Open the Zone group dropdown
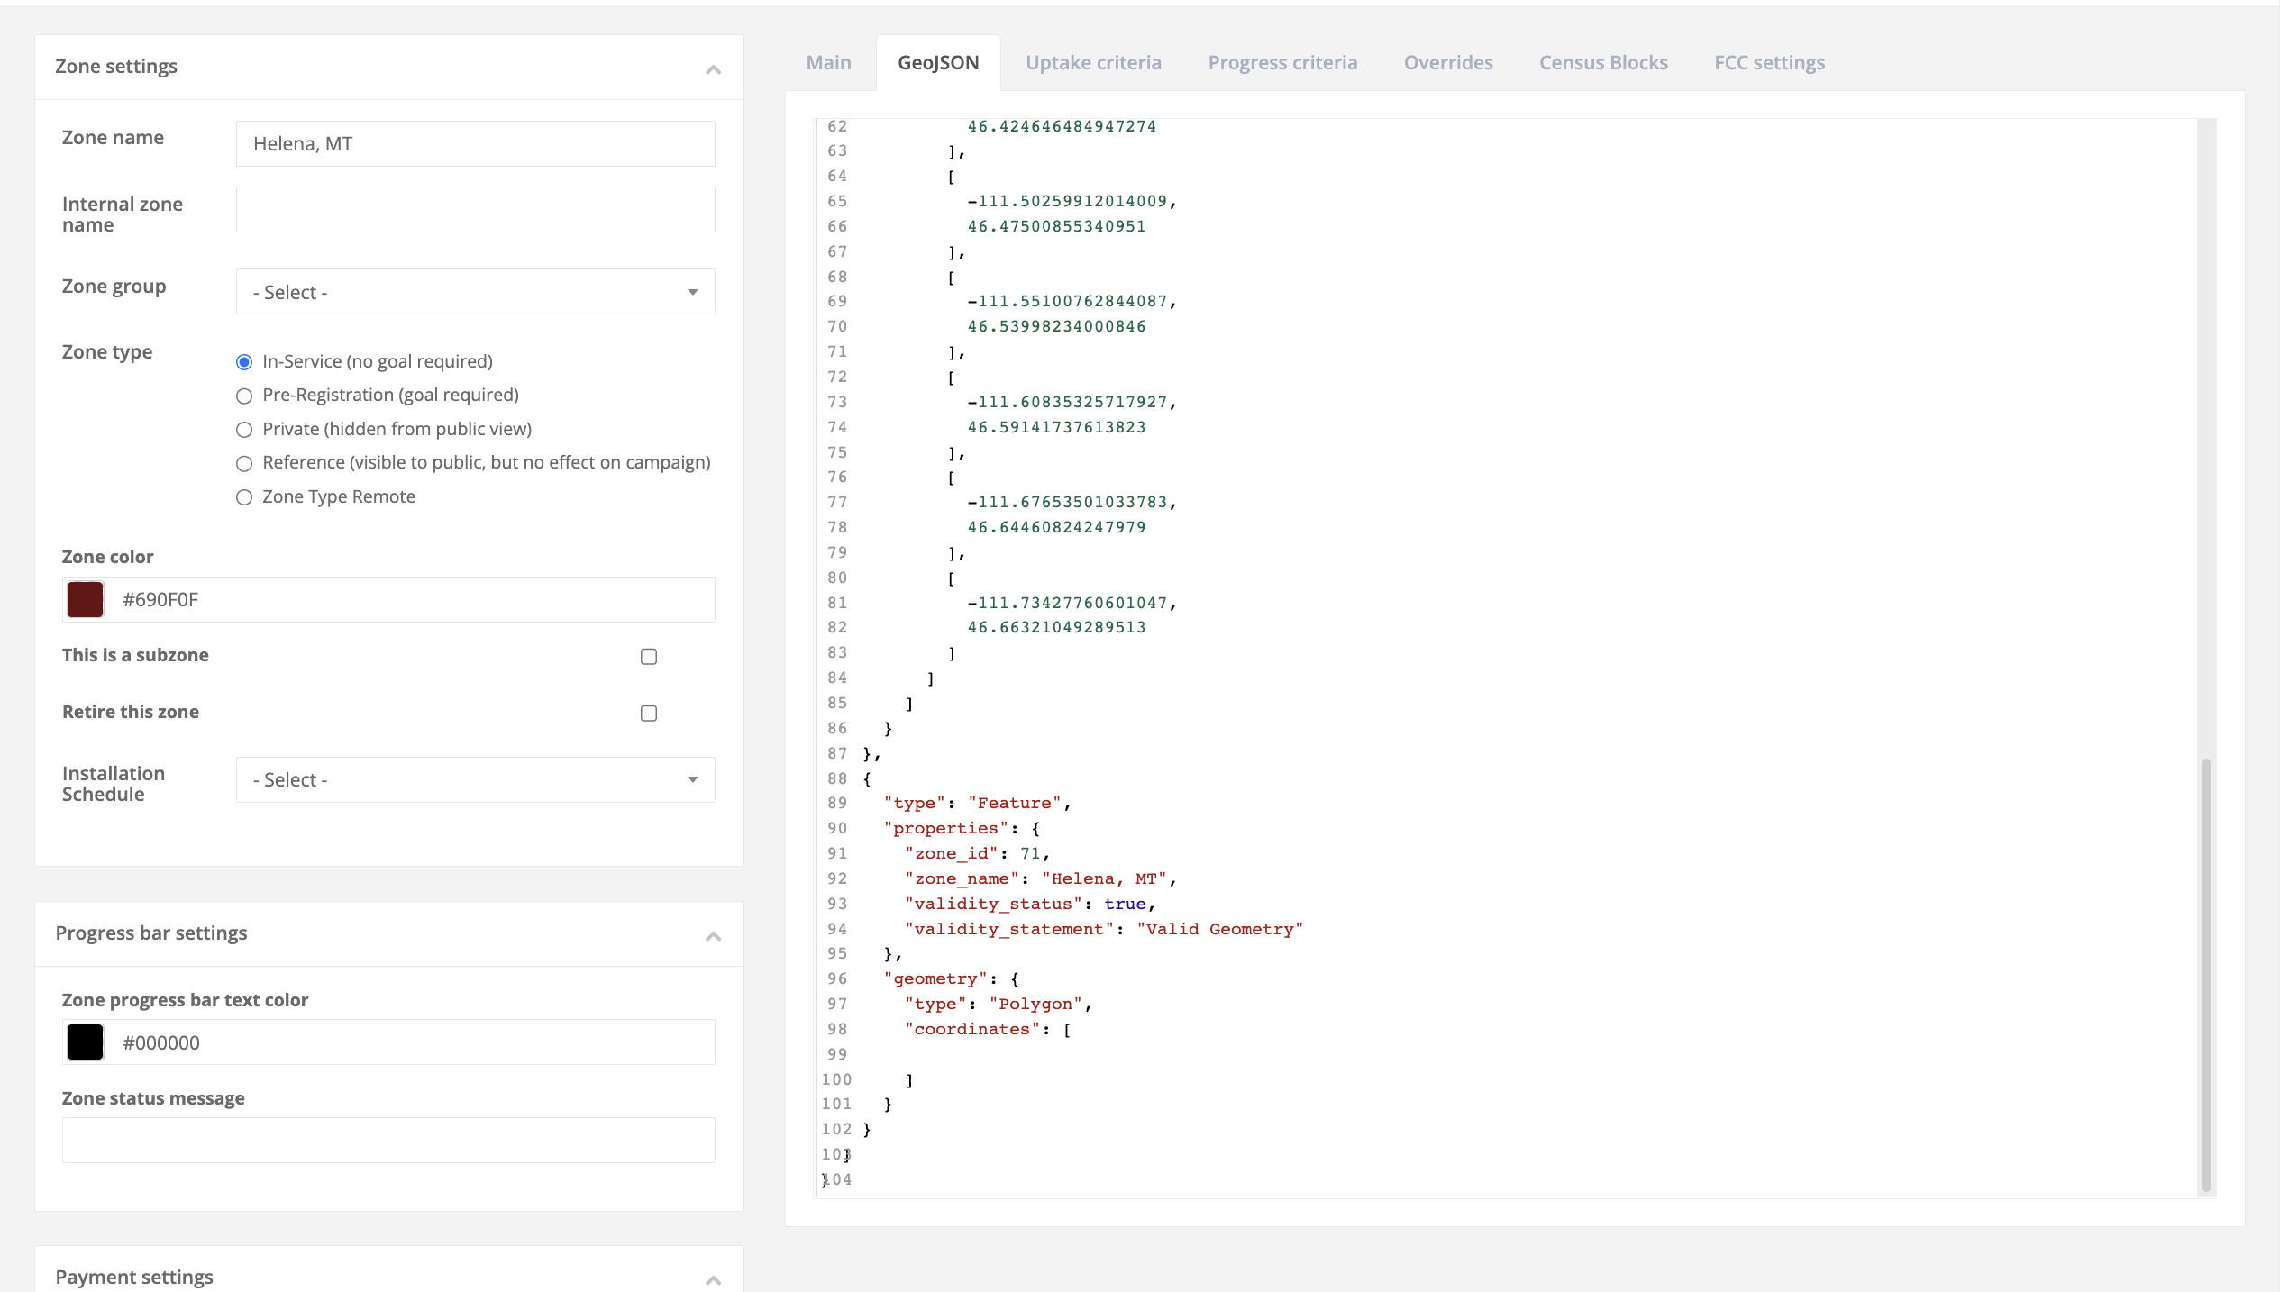Viewport: 2280px width, 1292px height. 475,291
